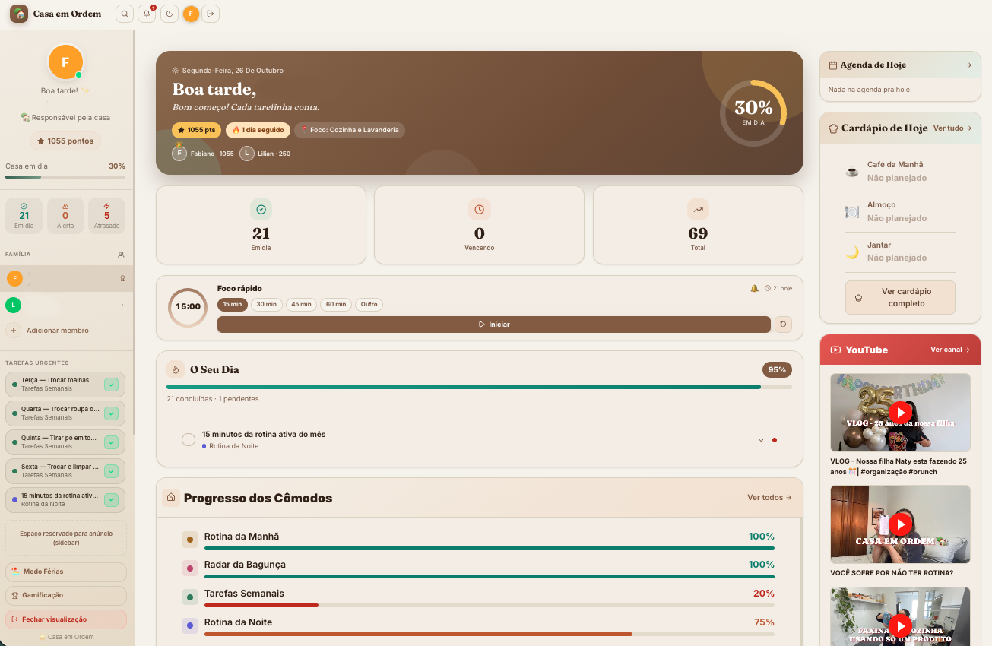The height and width of the screenshot is (646, 992).
Task: Enable Modo Férias in sidebar
Action: pos(66,572)
